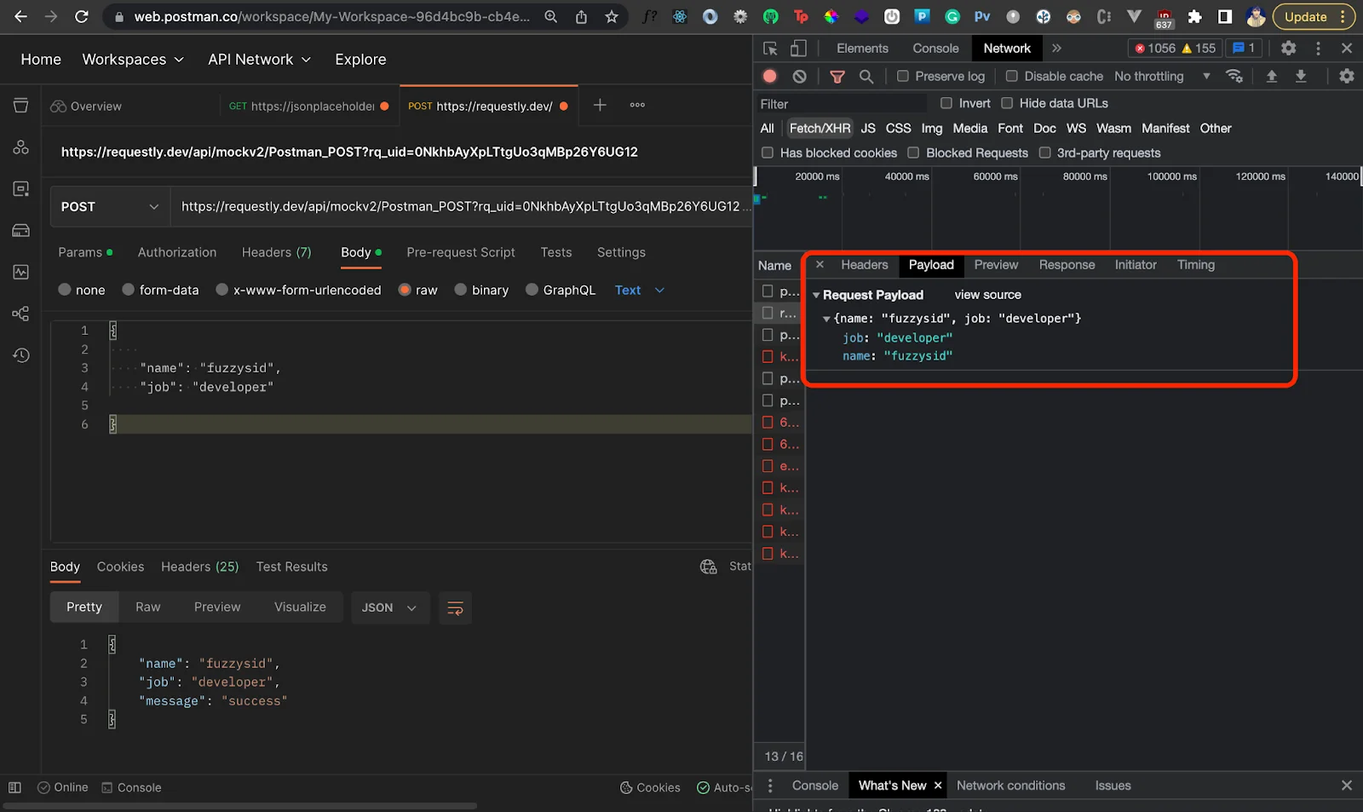Check Blocked Requests checkbox

[x=913, y=153]
